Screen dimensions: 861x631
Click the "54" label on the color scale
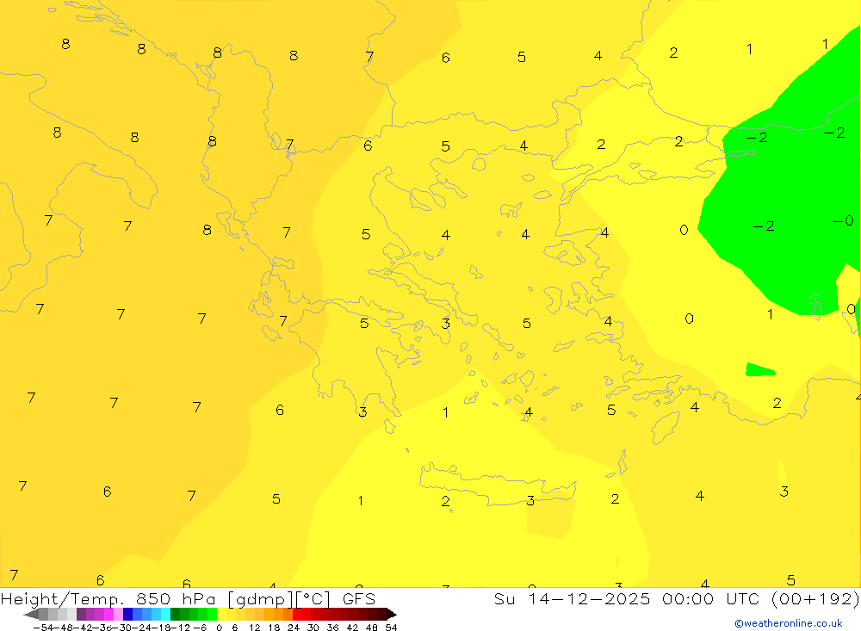pos(392,628)
